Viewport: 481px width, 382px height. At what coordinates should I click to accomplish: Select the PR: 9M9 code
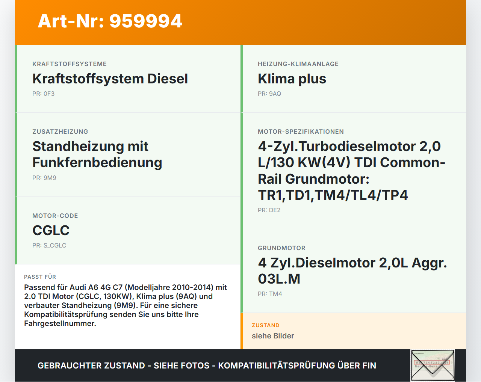point(44,178)
